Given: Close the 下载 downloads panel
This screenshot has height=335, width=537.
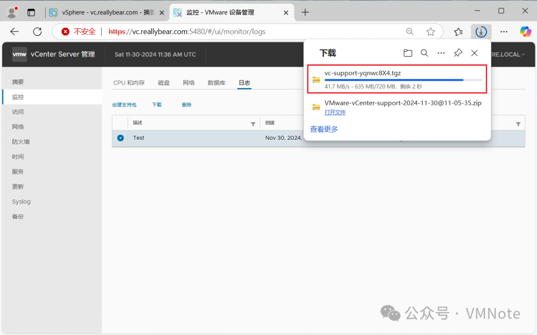Looking at the screenshot, I should [474, 53].
